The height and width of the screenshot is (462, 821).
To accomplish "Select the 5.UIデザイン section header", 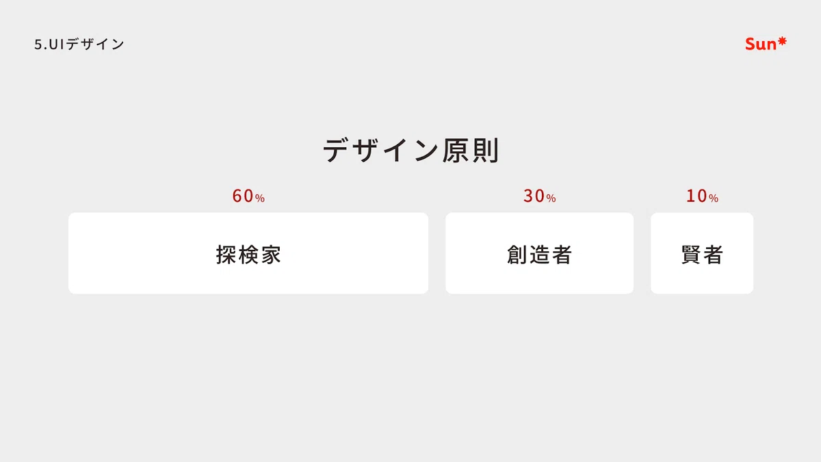I will pos(79,44).
